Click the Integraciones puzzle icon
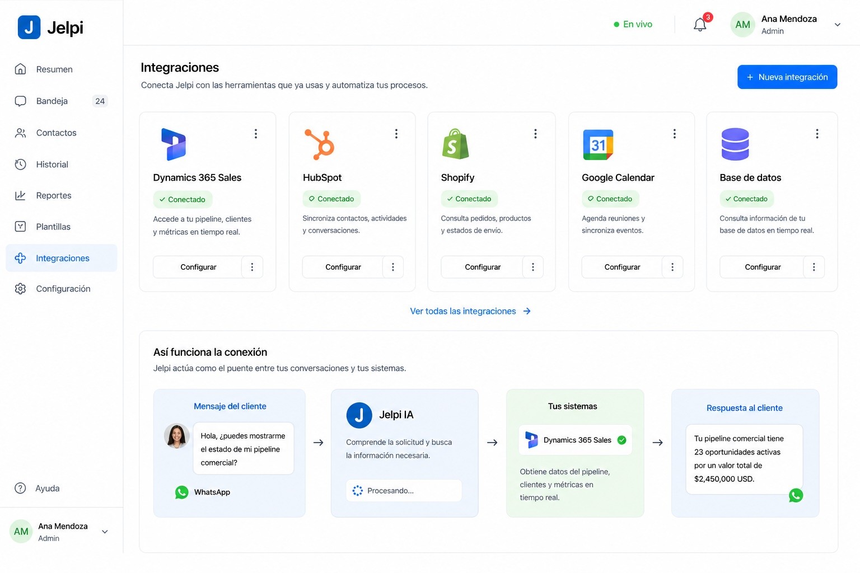860x573 pixels. (21, 258)
